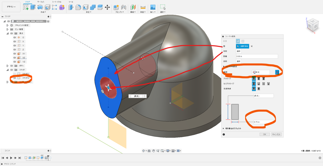This screenshot has width=323, height=166.
Task: Switch to the ソリッド tab
Action: (27, 2)
